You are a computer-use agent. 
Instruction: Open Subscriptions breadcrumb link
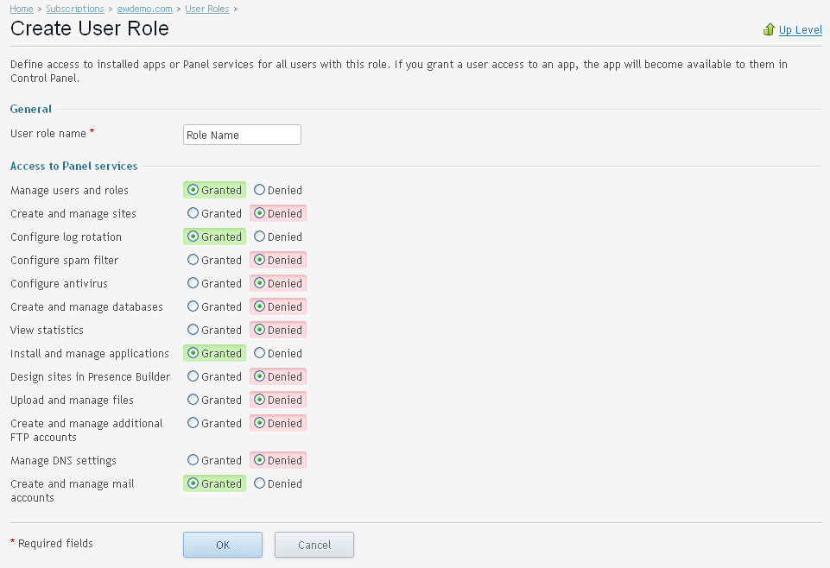coord(74,9)
